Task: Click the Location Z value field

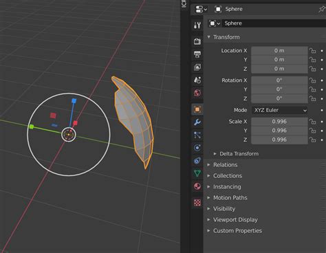Action: (279, 69)
